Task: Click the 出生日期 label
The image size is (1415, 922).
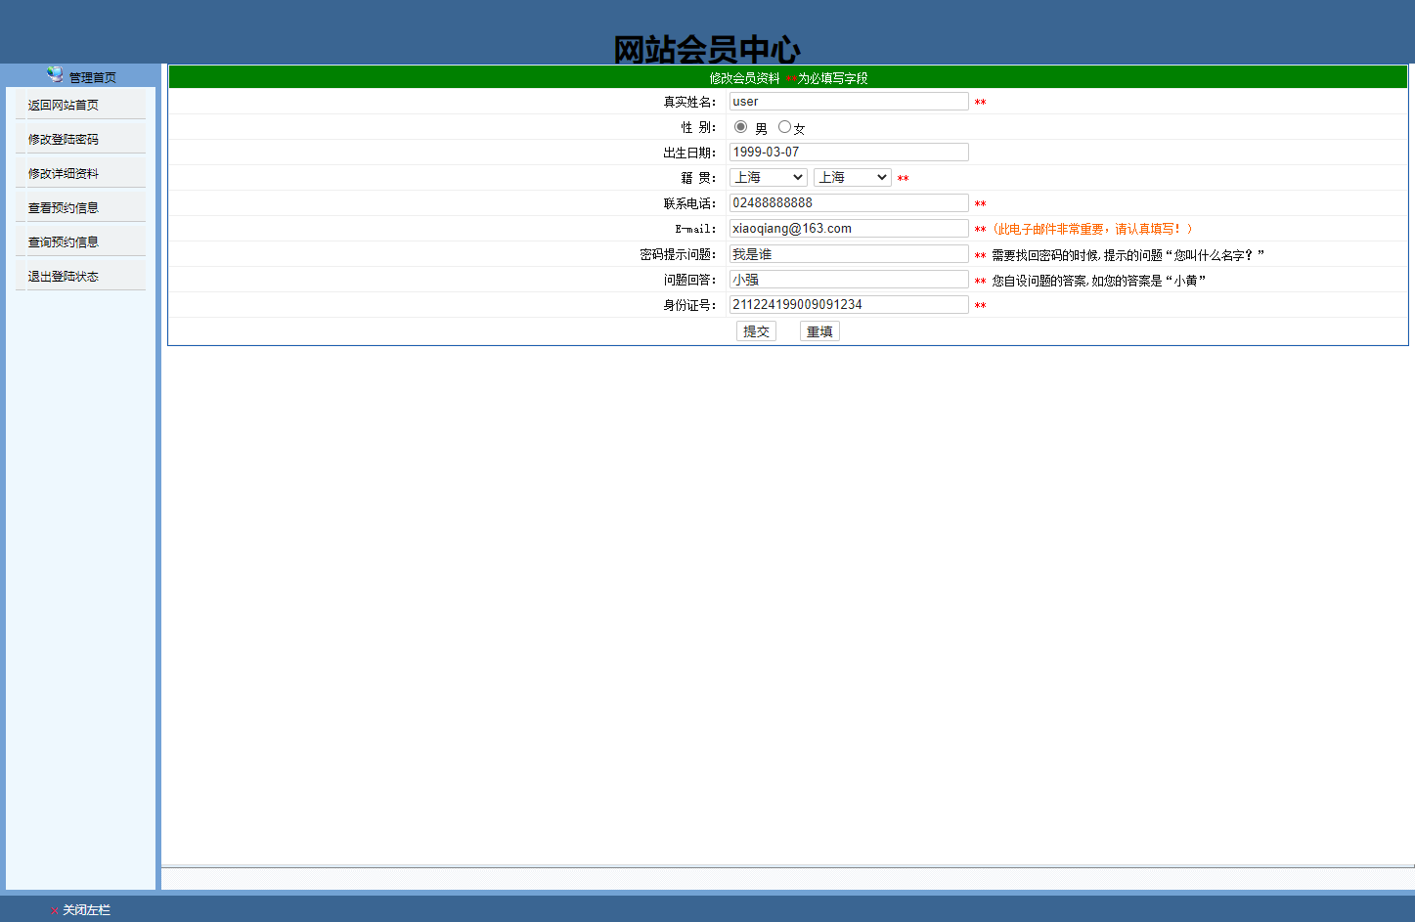Action: pyautogui.click(x=689, y=153)
